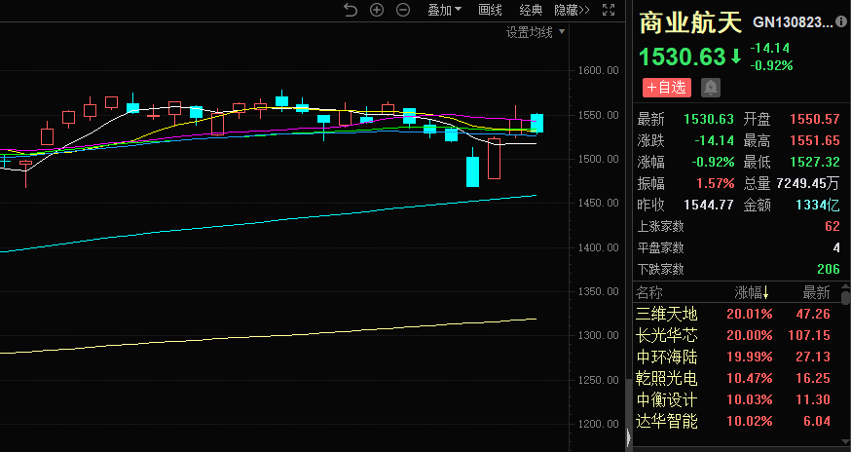851x452 pixels.
Task: Enter fullscreen chart view via expand icon
Action: [x=609, y=10]
